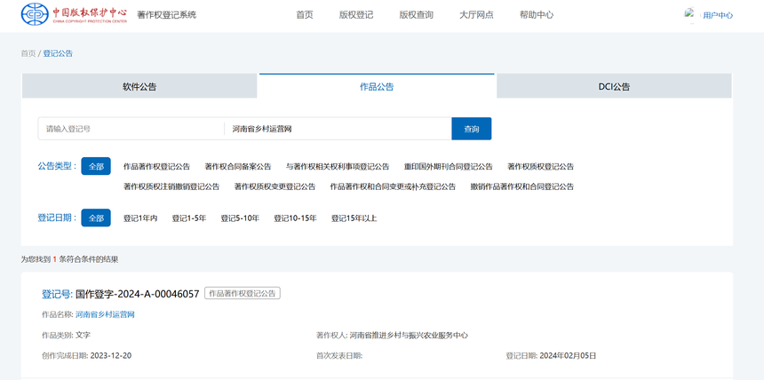764x380 pixels.
Task: Click 作品类别 value 文字
Action: [x=83, y=336]
